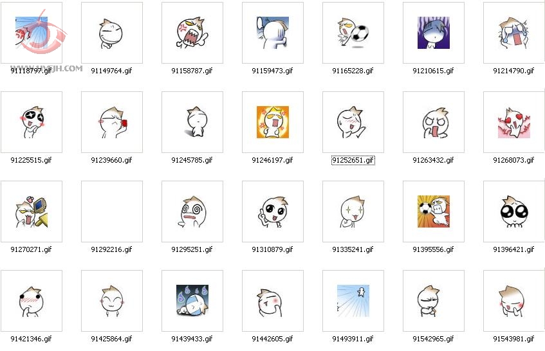Image resolution: width=545 pixels, height=351 pixels.
Task: Click the orange glowing character thumbnail 91246197.gif
Action: tap(273, 122)
